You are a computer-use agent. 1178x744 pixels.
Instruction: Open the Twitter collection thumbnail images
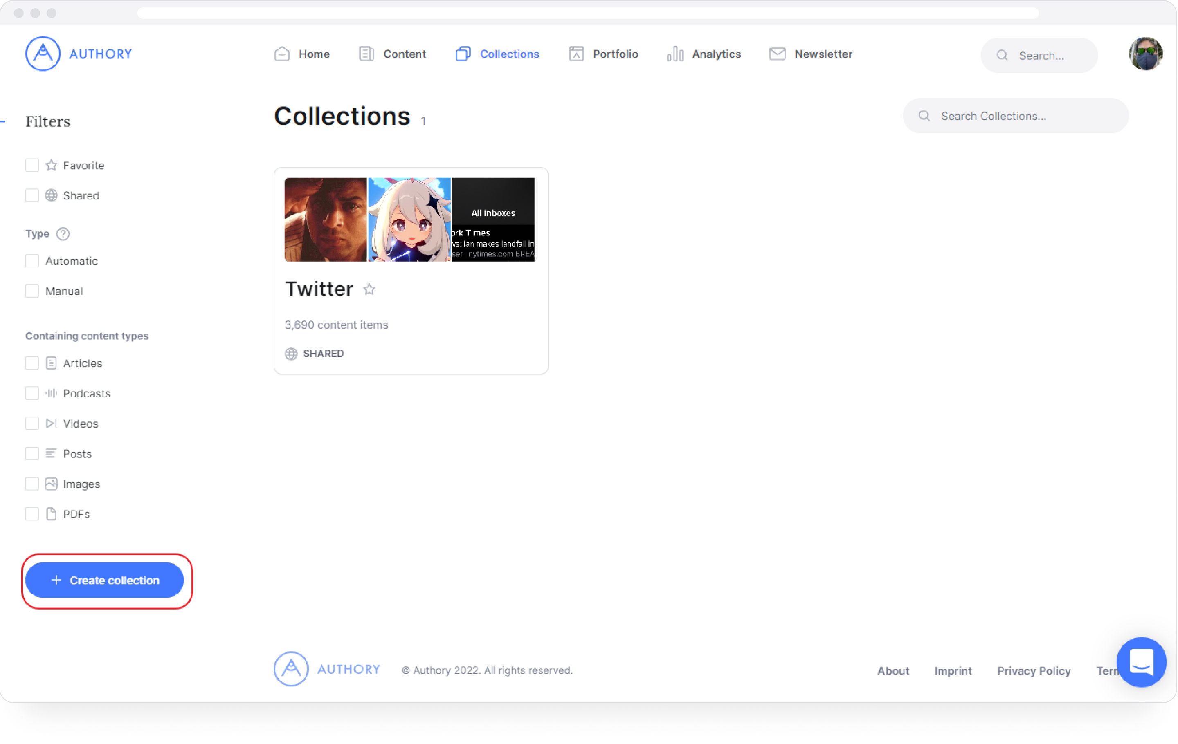pos(409,220)
